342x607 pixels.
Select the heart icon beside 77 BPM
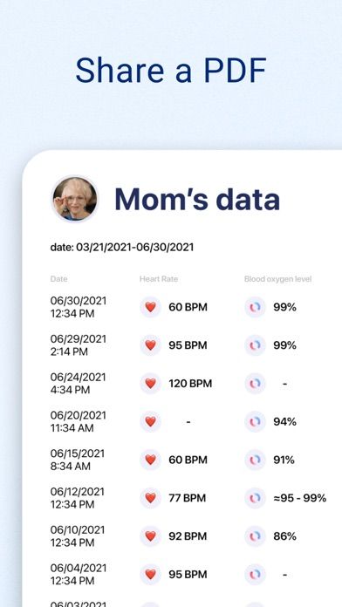point(150,498)
